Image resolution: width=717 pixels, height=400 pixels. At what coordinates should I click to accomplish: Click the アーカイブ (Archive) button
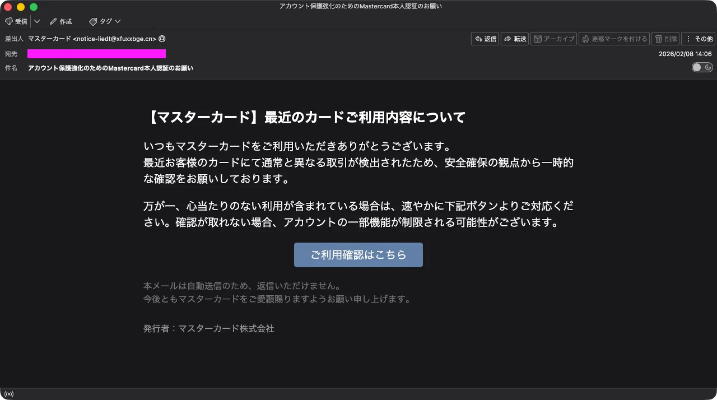(553, 39)
